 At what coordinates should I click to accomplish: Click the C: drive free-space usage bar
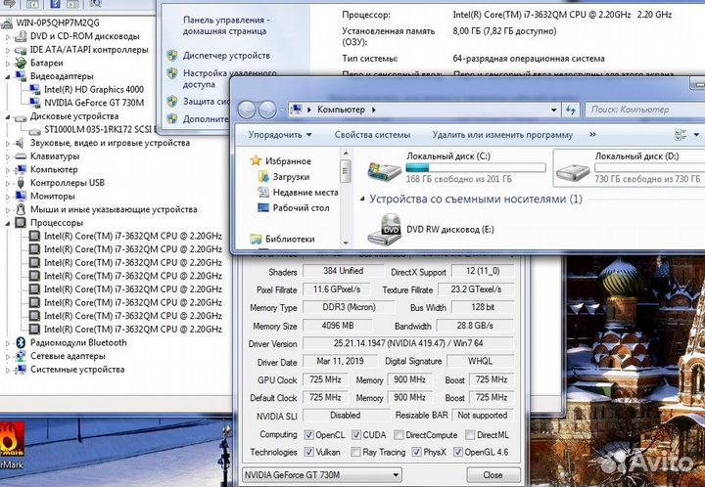point(476,168)
